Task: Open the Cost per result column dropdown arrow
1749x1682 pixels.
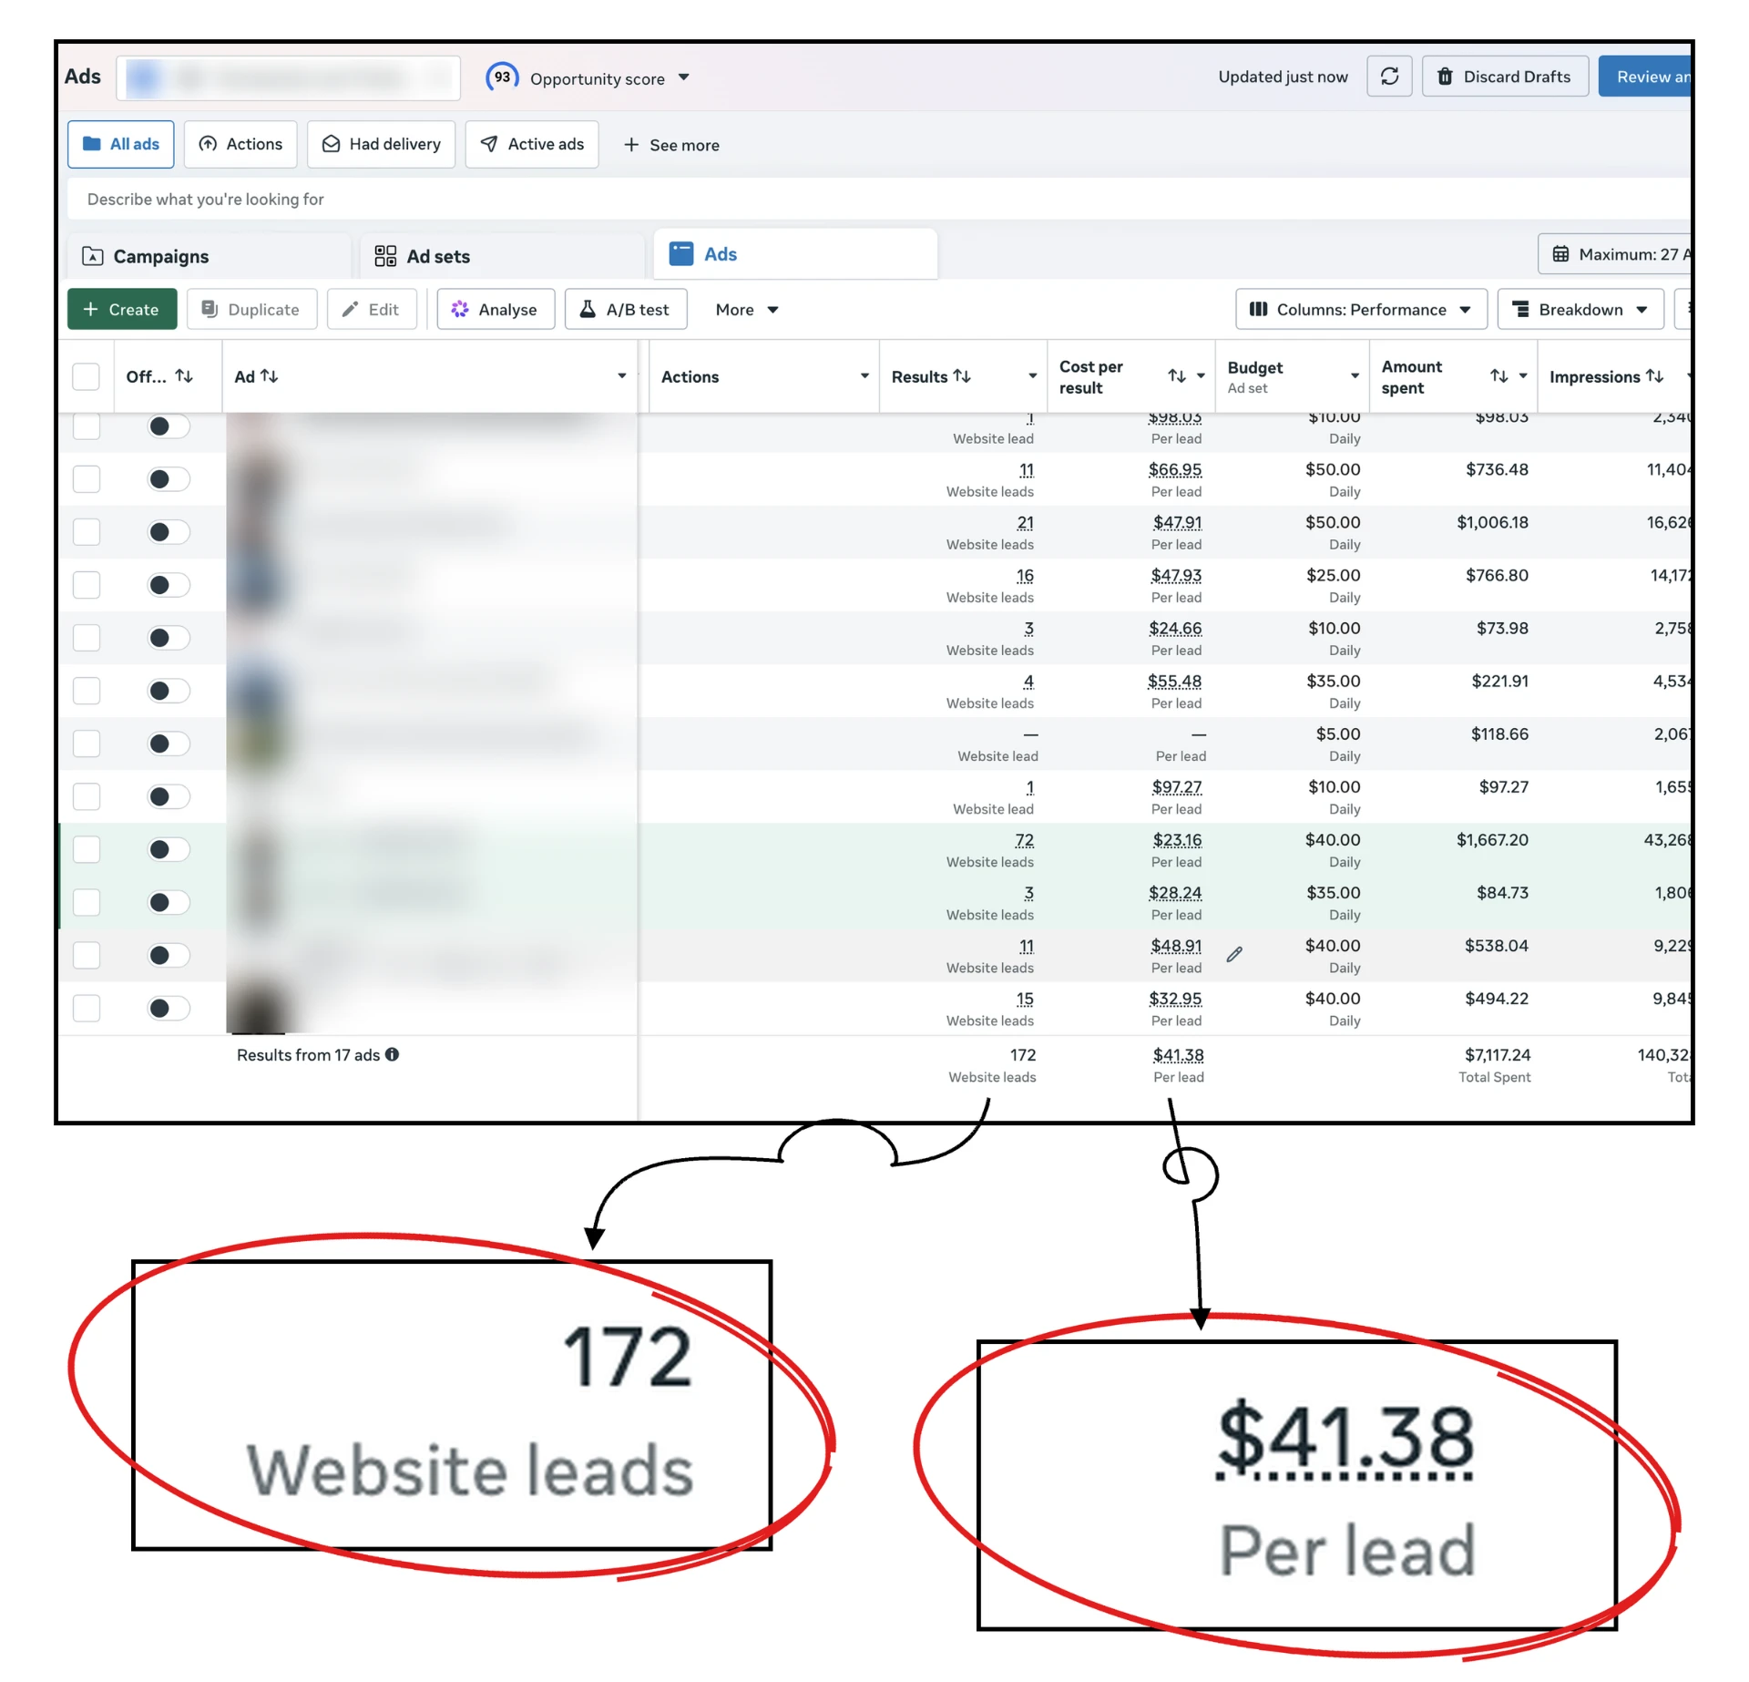Action: click(x=1201, y=376)
